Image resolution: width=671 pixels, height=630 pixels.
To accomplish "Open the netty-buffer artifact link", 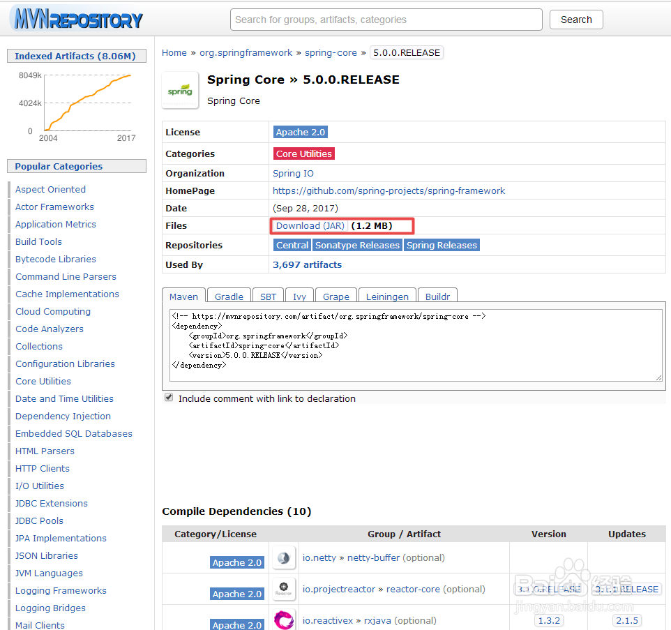I will [x=373, y=557].
